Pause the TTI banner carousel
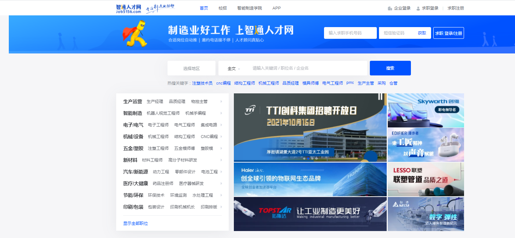Screen dimensions: 515x238 tap(380, 97)
